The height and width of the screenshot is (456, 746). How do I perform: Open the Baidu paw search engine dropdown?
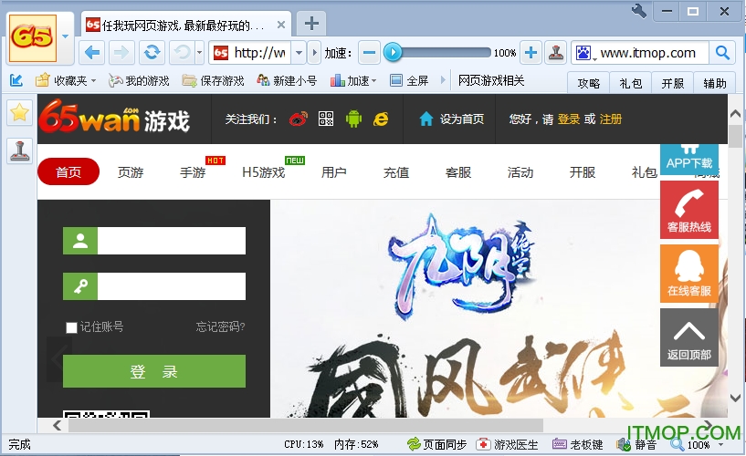(x=584, y=53)
